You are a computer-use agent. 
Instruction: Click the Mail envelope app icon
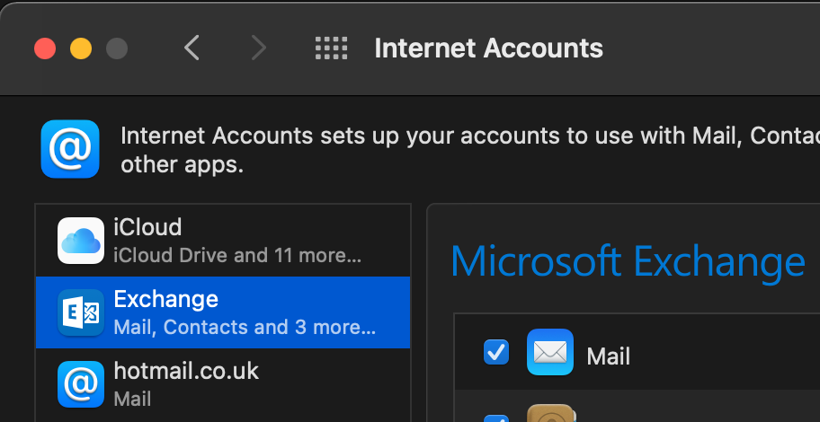[x=550, y=352]
